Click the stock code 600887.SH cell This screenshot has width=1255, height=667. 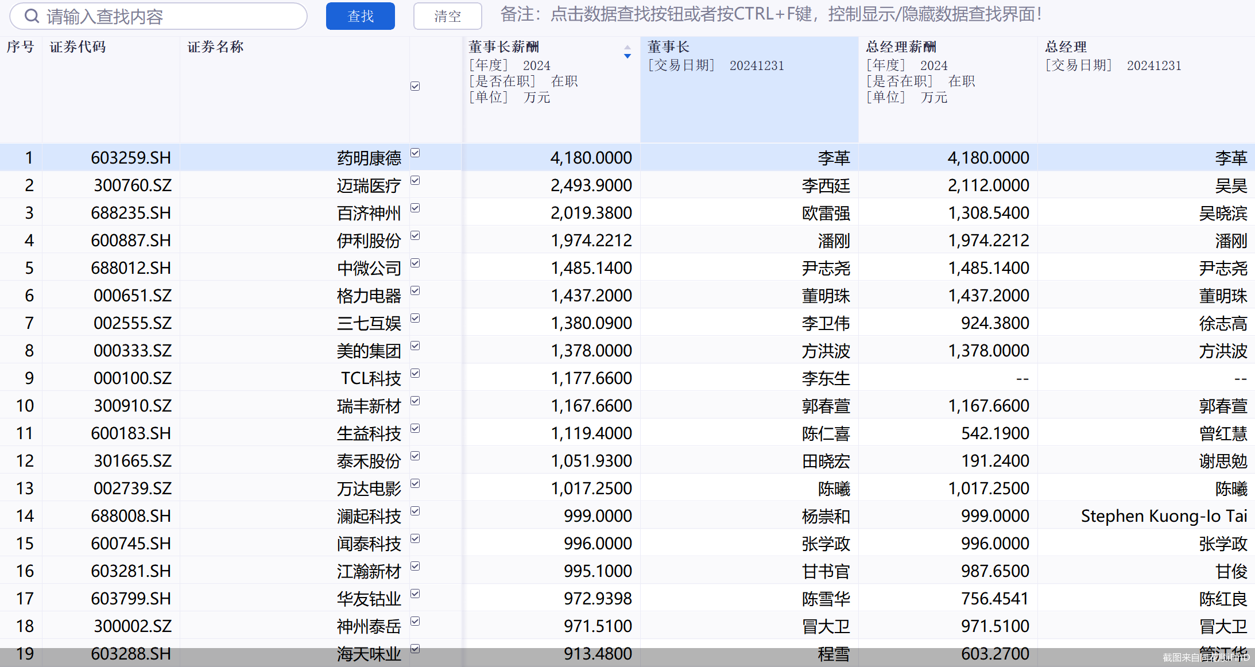[131, 240]
